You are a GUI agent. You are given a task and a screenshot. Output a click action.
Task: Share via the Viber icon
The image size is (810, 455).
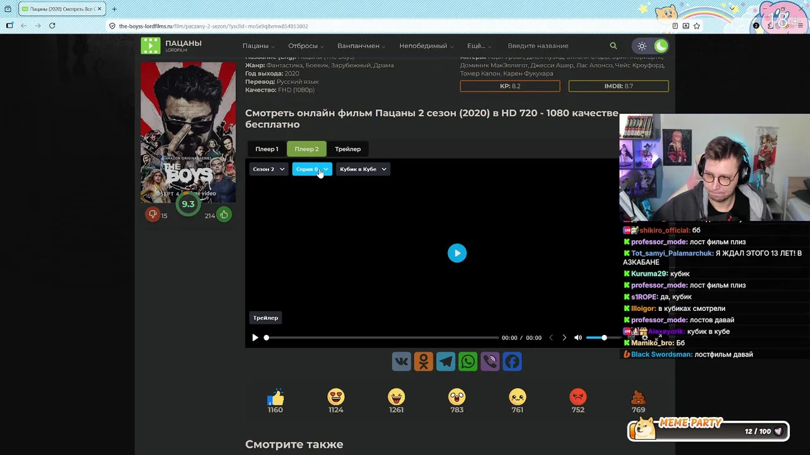[x=490, y=361]
